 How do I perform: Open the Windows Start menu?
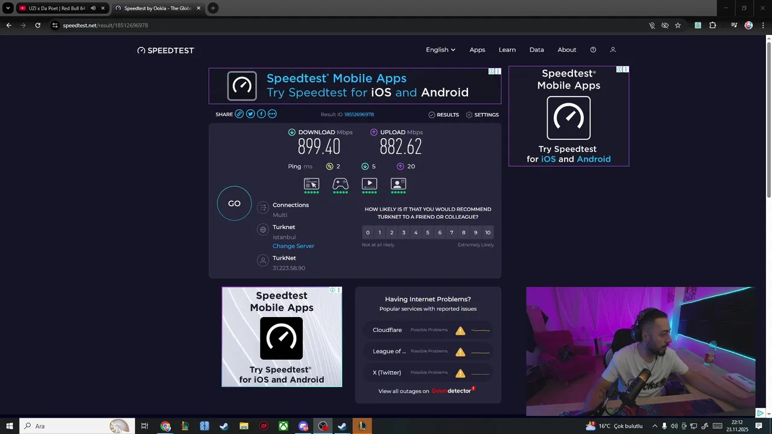(10, 426)
